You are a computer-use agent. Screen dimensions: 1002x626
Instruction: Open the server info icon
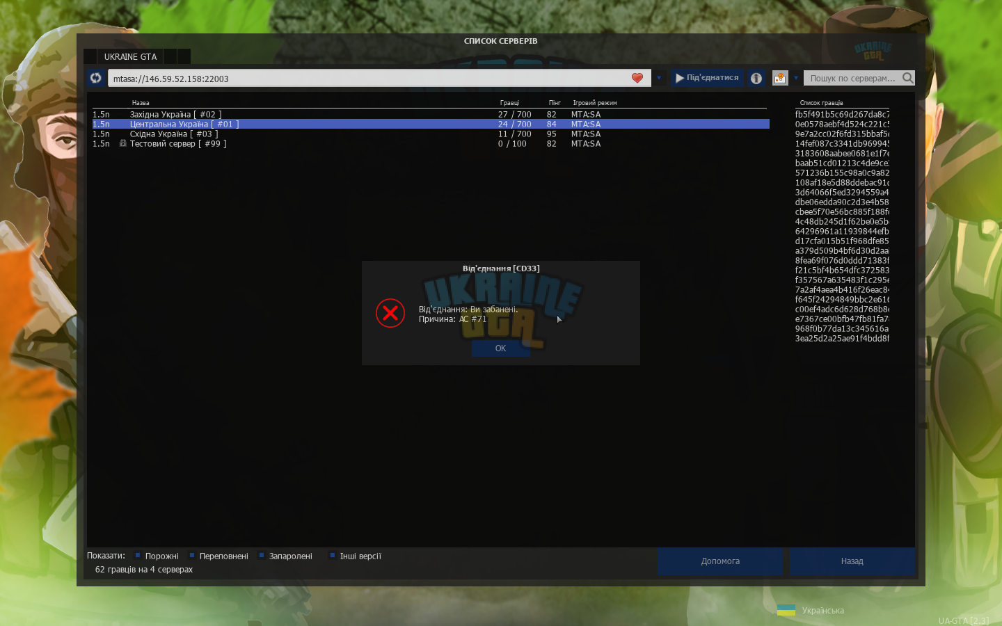(x=756, y=78)
